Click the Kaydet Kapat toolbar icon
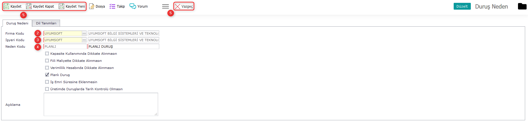 tap(29, 6)
